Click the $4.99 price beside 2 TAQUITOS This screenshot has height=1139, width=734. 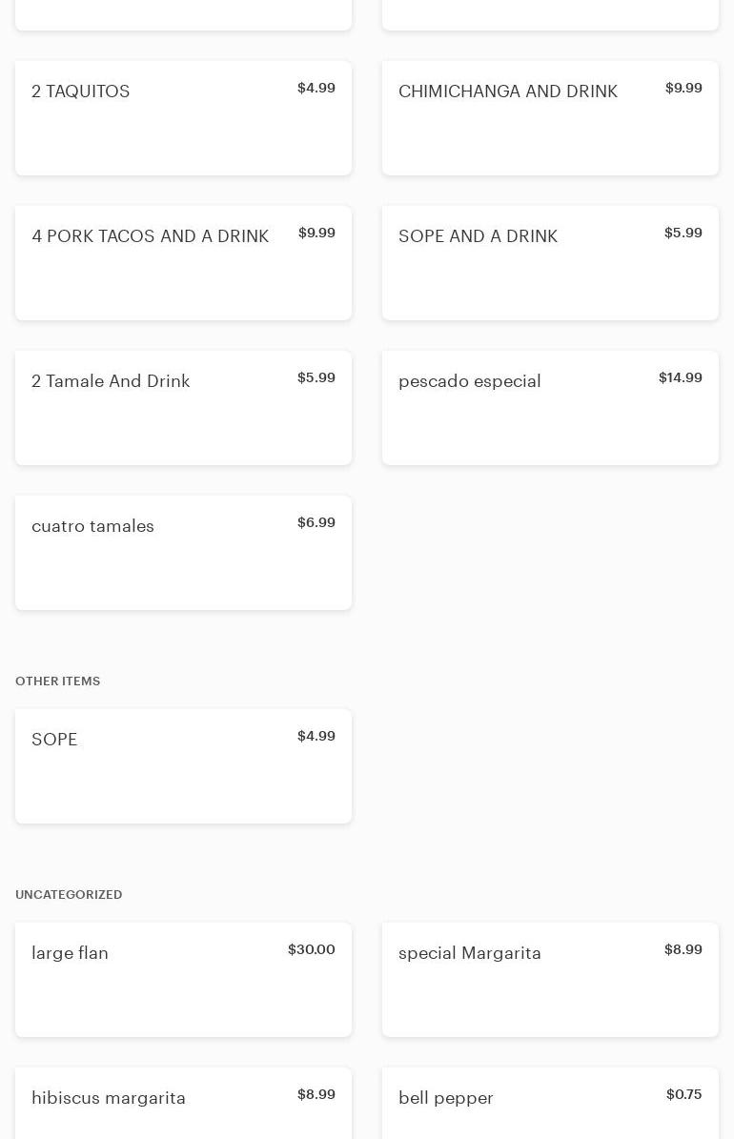316,88
